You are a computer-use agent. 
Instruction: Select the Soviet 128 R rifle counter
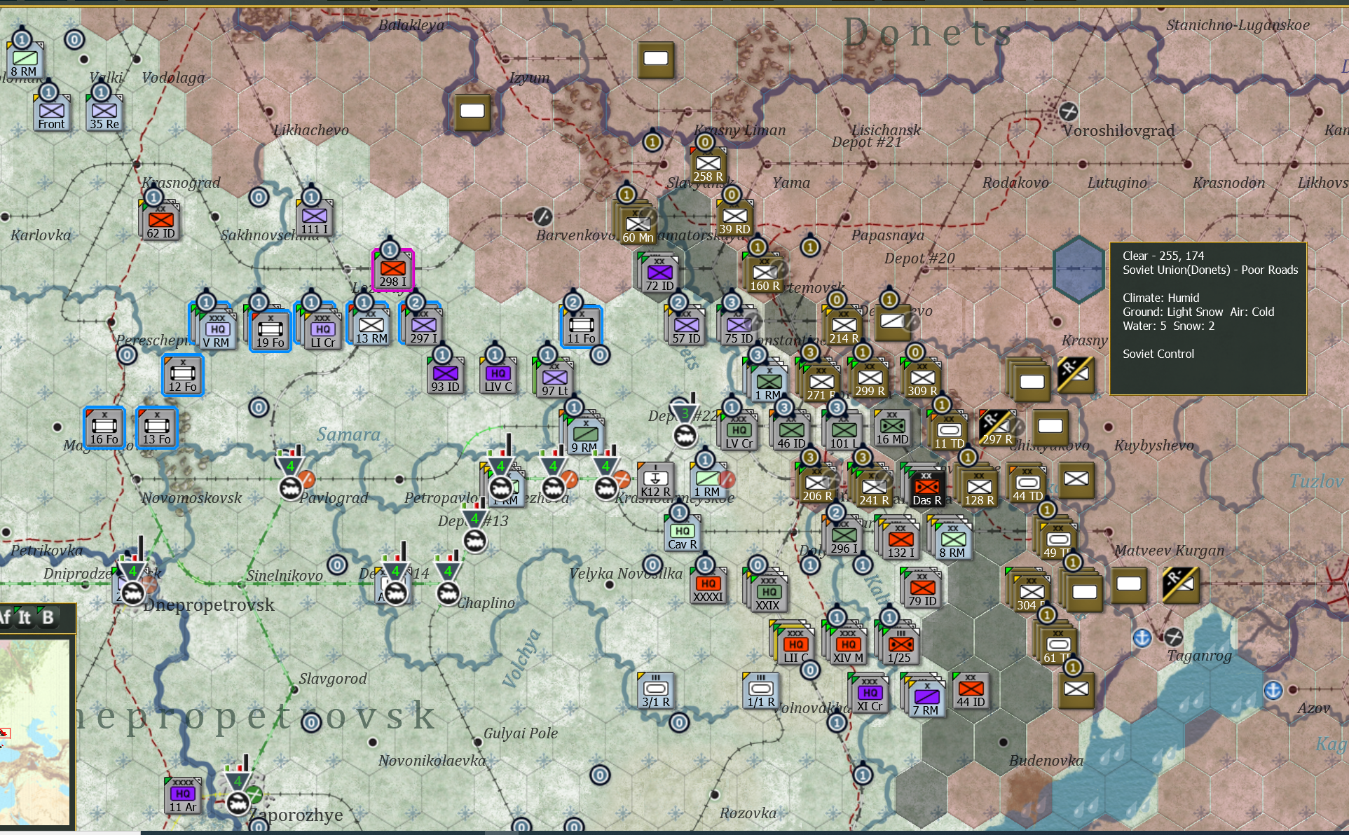coord(979,489)
